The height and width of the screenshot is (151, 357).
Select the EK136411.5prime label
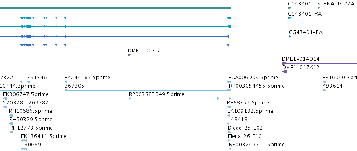click(44, 136)
